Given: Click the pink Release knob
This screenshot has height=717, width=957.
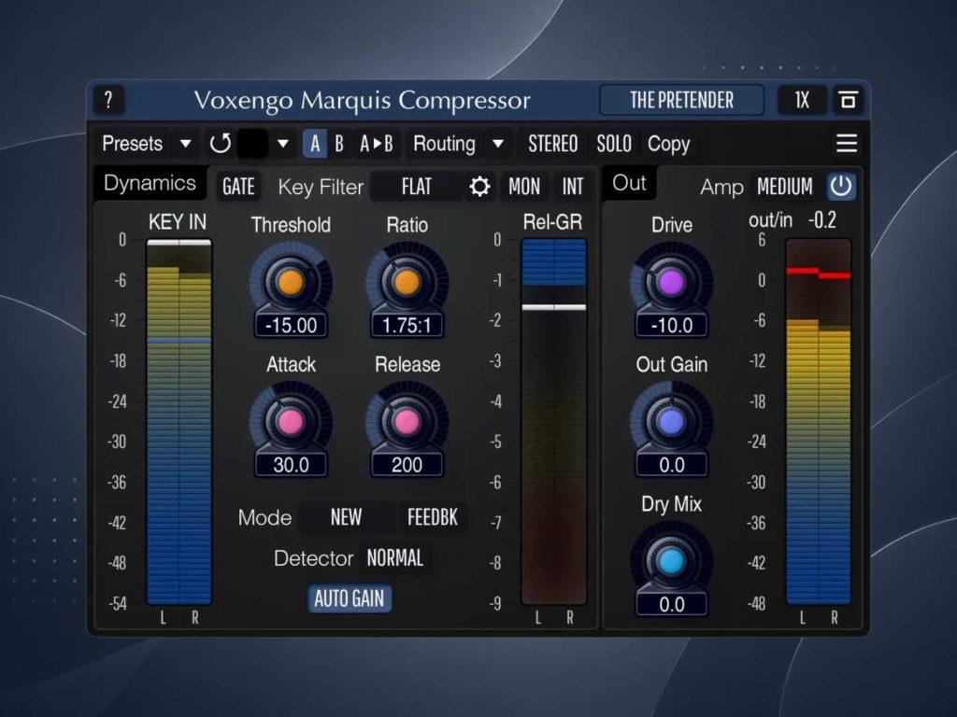Looking at the screenshot, I should tap(407, 421).
